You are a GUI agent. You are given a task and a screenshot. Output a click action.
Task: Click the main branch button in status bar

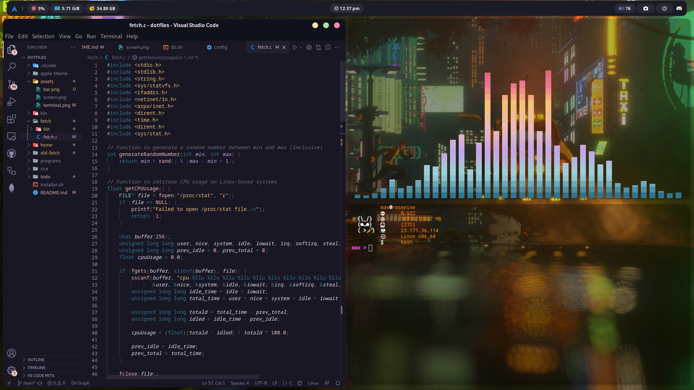27,383
